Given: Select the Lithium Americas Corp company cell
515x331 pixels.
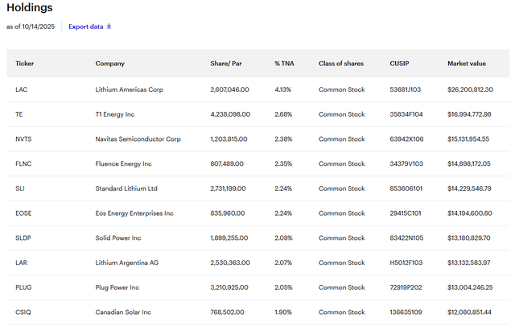Looking at the screenshot, I should pos(130,89).
